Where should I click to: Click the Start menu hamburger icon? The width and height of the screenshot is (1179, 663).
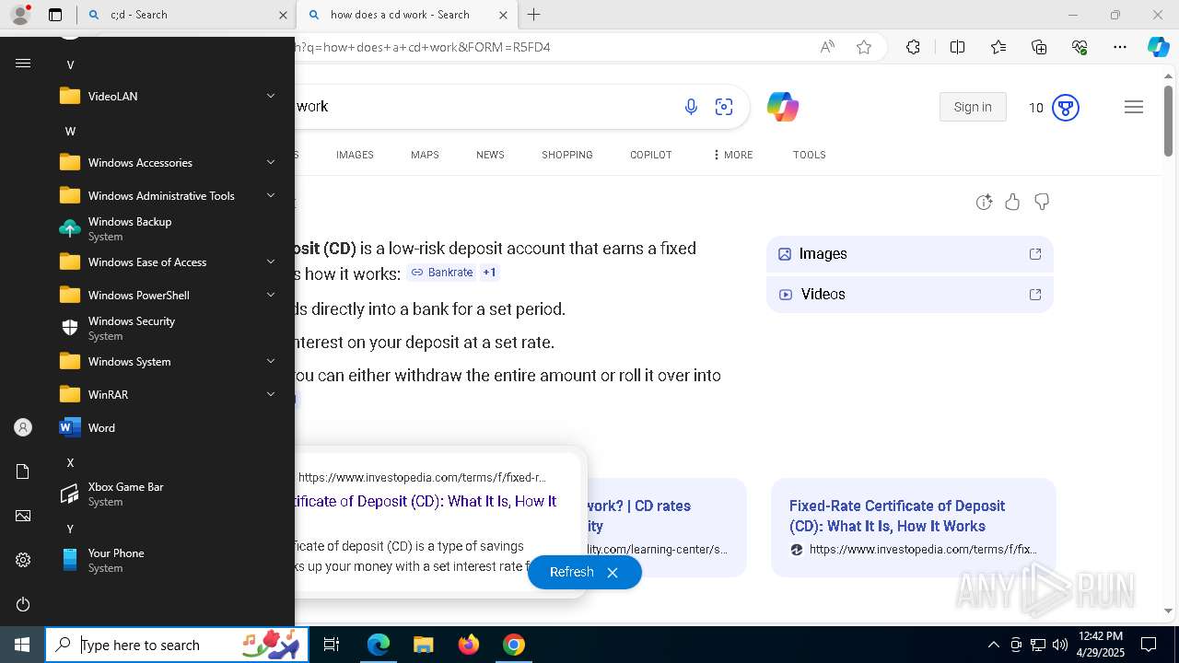click(x=23, y=64)
